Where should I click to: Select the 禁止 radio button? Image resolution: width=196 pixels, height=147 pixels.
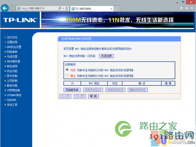tap(67, 75)
